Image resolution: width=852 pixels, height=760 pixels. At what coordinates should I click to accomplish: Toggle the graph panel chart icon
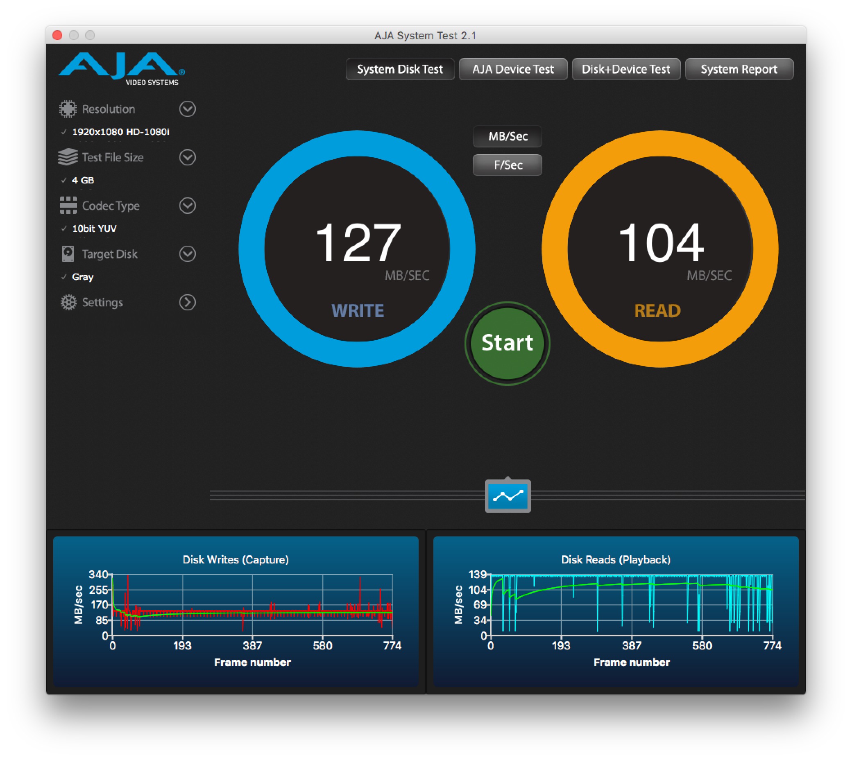pos(508,496)
